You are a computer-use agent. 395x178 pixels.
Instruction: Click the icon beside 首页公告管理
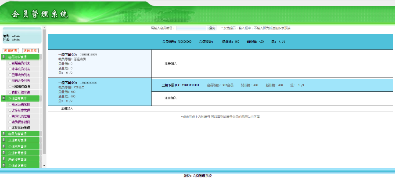tap(10, 116)
